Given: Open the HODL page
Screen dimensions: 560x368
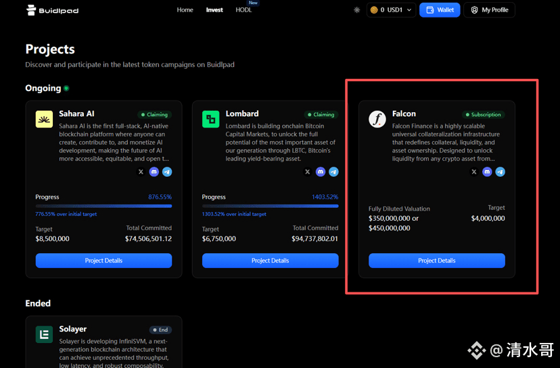Looking at the screenshot, I should click(243, 10).
